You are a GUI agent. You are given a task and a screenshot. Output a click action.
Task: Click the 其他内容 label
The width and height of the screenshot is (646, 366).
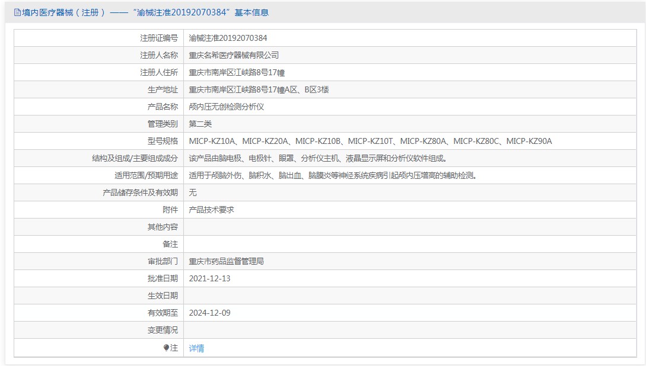click(163, 227)
